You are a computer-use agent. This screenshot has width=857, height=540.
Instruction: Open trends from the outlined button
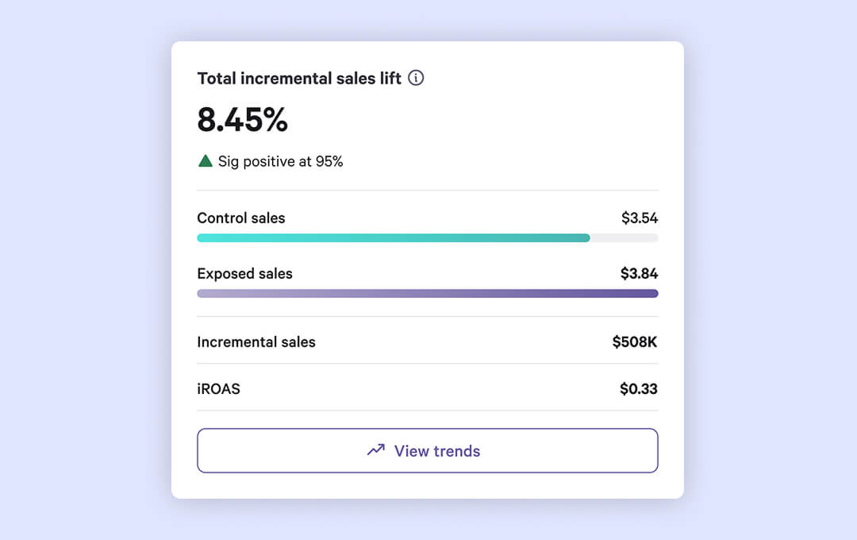click(x=427, y=449)
